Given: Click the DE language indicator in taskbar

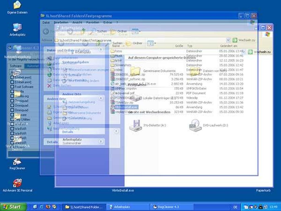Looking at the screenshot, I should point(235,207).
